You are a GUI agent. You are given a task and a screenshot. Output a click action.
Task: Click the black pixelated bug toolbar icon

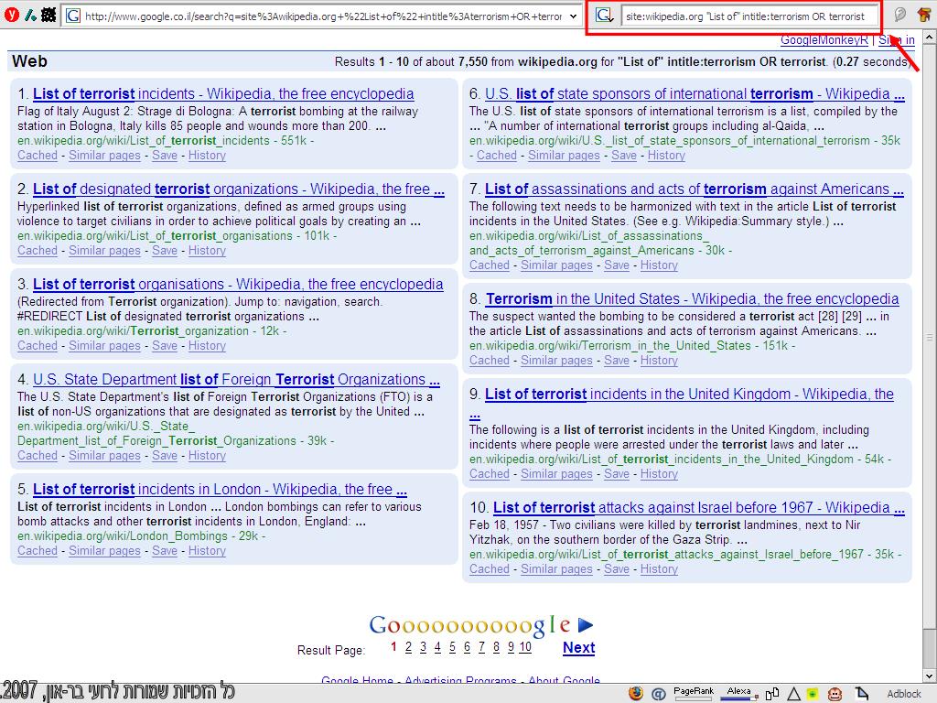point(48,16)
